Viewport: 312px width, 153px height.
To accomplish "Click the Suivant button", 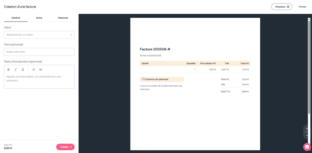I will [x=65, y=147].
